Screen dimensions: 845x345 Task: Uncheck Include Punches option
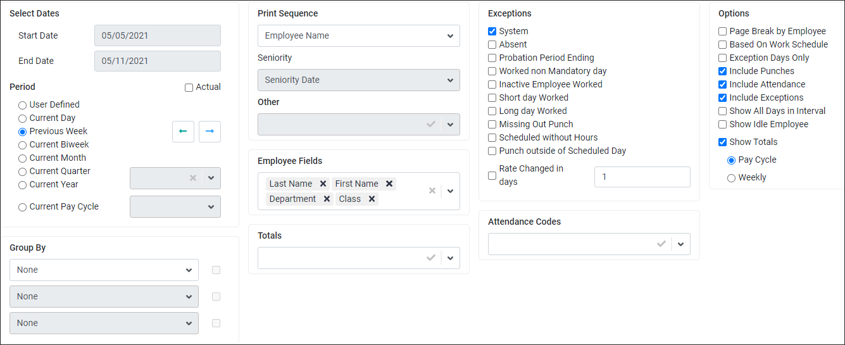722,71
